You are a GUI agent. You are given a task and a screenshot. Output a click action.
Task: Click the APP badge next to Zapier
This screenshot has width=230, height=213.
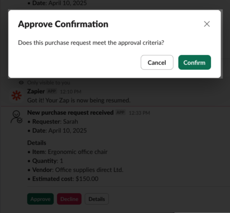click(x=51, y=91)
